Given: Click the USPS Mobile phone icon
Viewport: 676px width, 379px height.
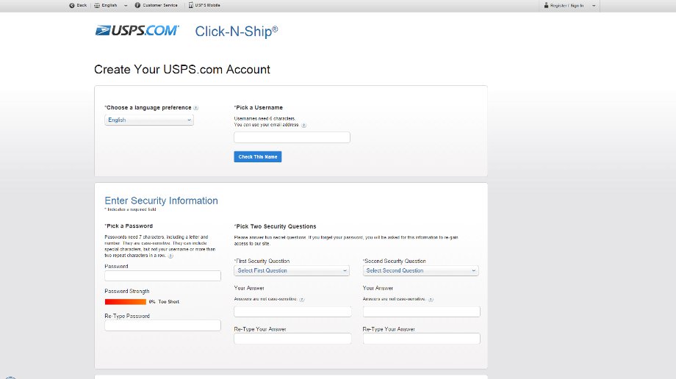Looking at the screenshot, I should [x=191, y=5].
